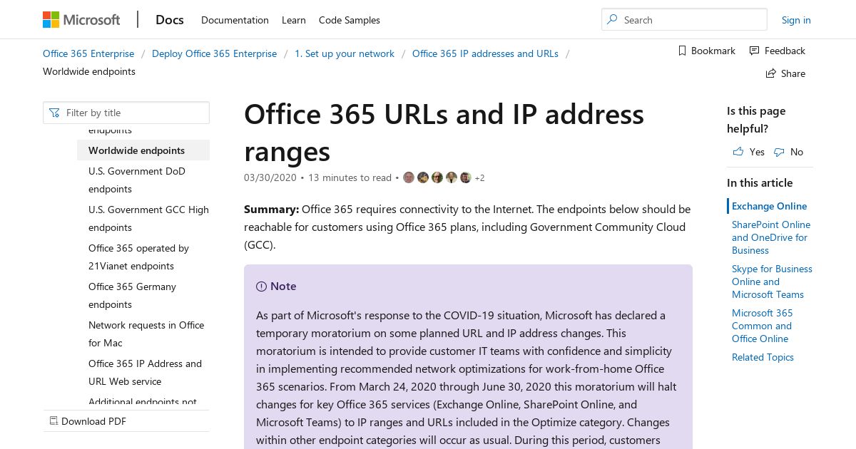Image resolution: width=856 pixels, height=449 pixels.
Task: Click the Yes thumbs-up icon
Action: click(738, 152)
